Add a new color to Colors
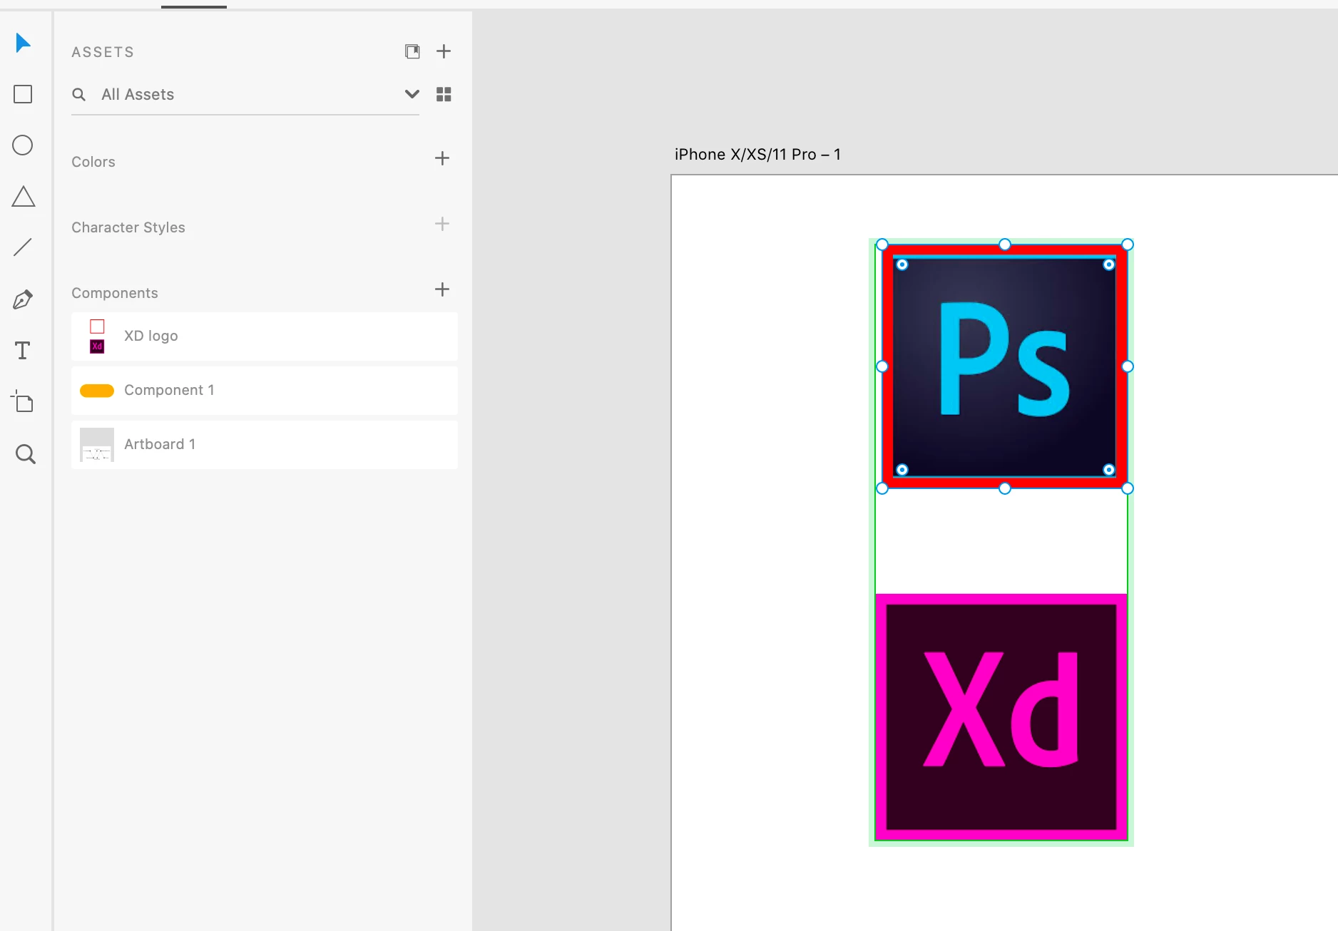Screen dimensions: 1338x931 click(x=442, y=158)
